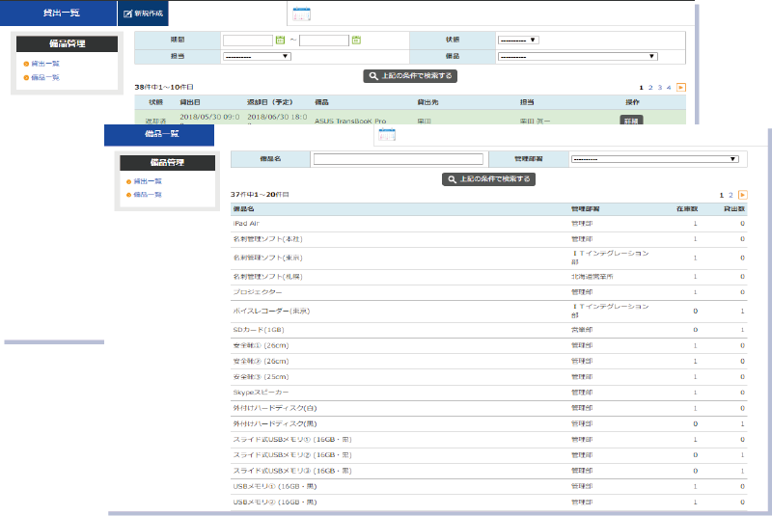Select SDカード(1GB) row
This screenshot has width=772, height=516.
click(x=489, y=330)
